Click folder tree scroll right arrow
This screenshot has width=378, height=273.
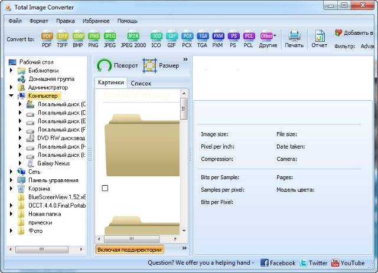tap(82, 249)
